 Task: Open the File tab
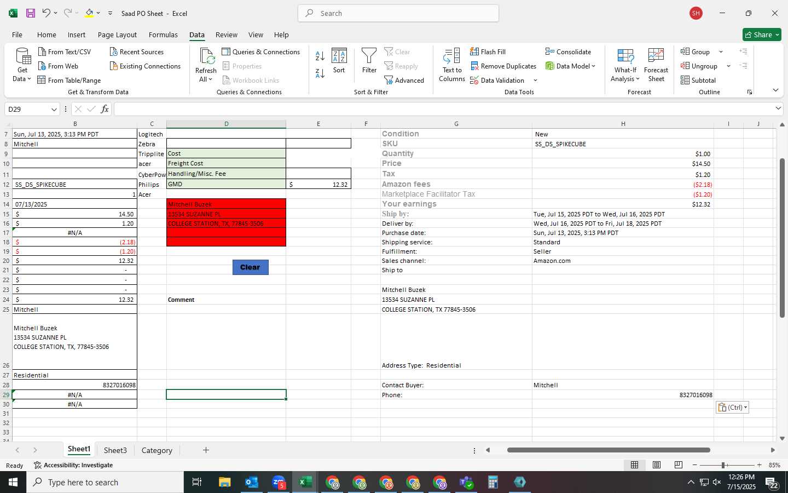(17, 35)
